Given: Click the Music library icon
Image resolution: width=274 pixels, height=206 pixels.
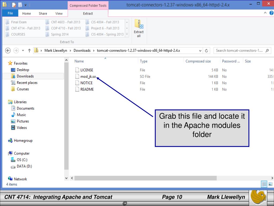Looking at the screenshot, I should click(13, 115).
